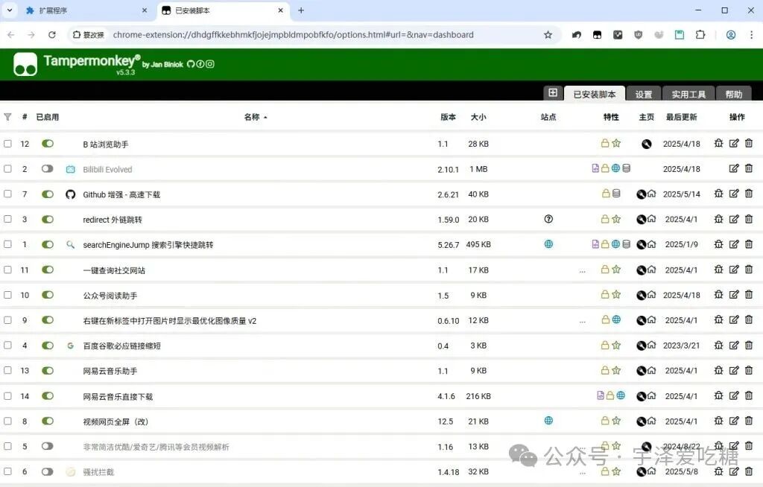The width and height of the screenshot is (763, 487).
Task: Open the 设置 tab
Action: (x=643, y=95)
